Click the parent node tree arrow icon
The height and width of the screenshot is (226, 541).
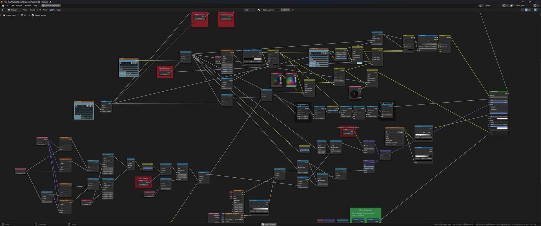pyautogui.click(x=522, y=10)
